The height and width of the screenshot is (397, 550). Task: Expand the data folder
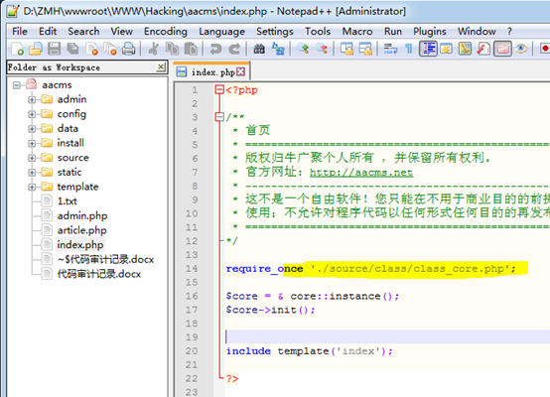[32, 129]
